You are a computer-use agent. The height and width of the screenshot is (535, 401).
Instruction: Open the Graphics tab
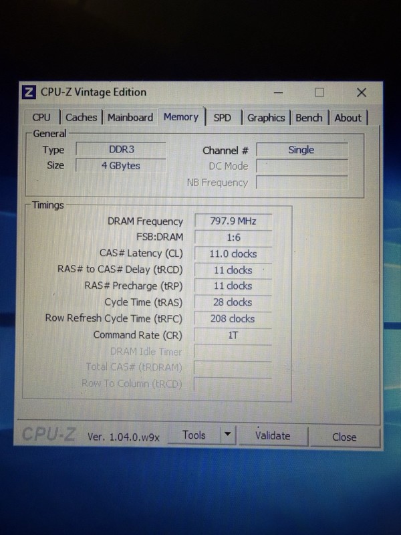(x=266, y=118)
